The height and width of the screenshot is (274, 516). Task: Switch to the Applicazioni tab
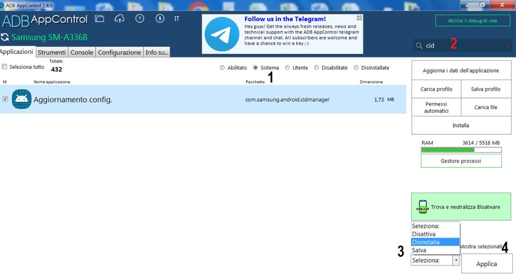point(17,52)
